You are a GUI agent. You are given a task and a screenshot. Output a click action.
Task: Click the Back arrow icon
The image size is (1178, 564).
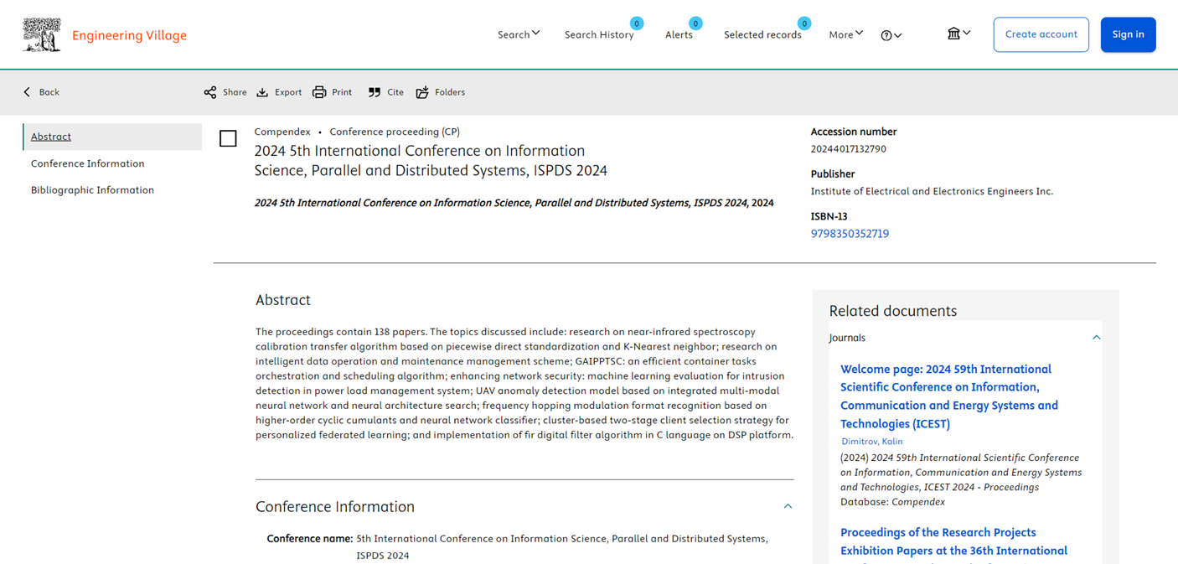pyautogui.click(x=27, y=92)
